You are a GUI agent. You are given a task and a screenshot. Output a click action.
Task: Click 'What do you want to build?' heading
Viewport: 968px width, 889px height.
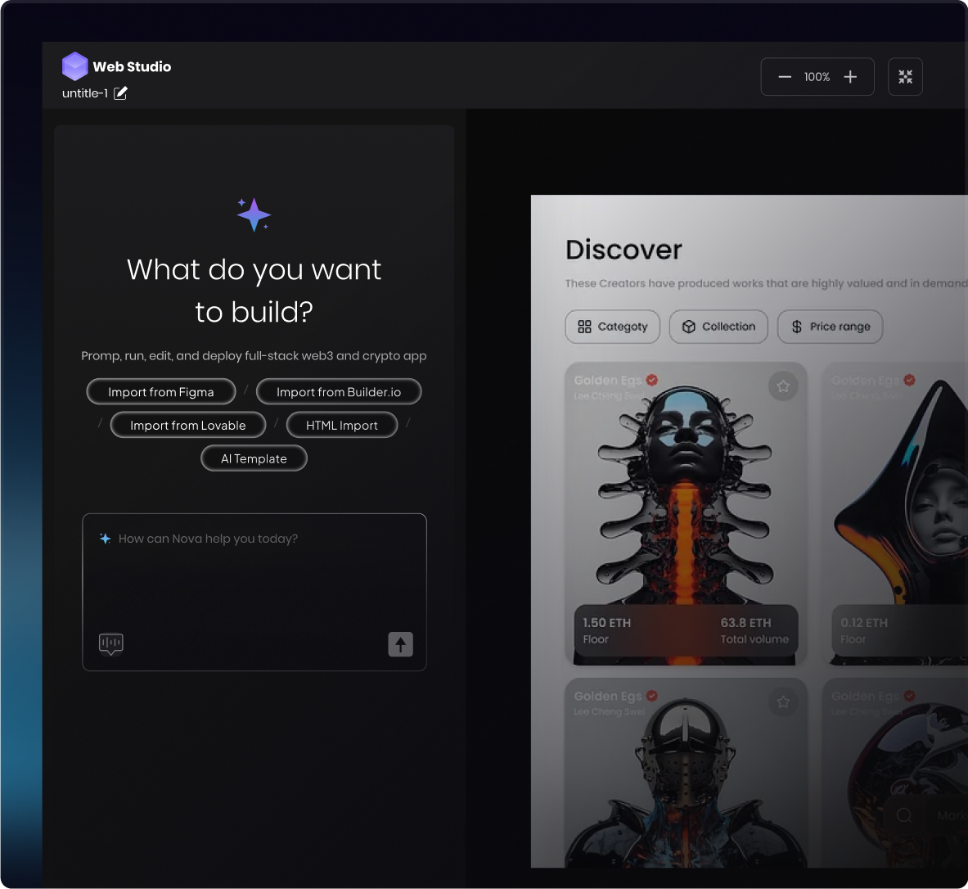(254, 291)
